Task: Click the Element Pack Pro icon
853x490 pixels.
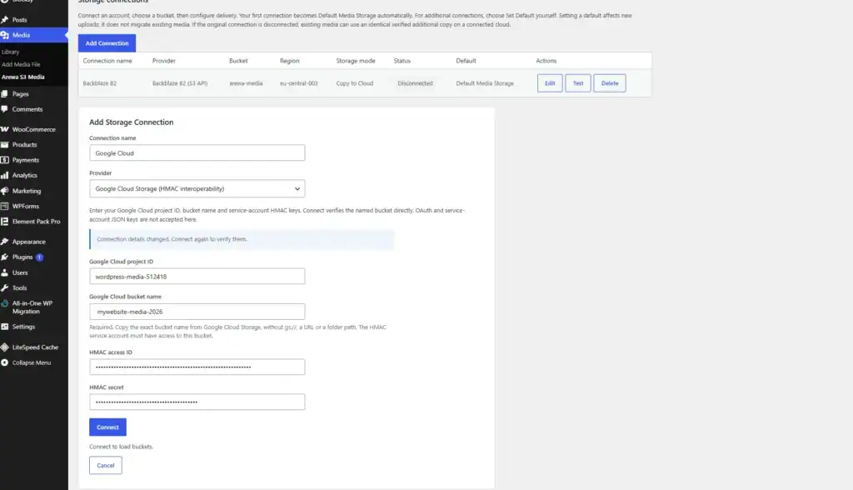Action: pos(5,221)
